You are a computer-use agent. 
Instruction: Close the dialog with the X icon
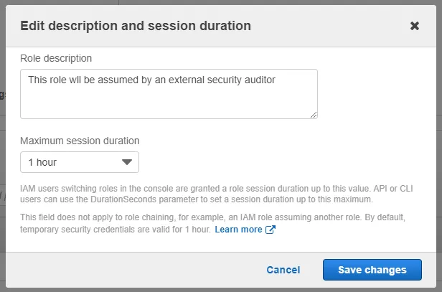click(x=415, y=26)
